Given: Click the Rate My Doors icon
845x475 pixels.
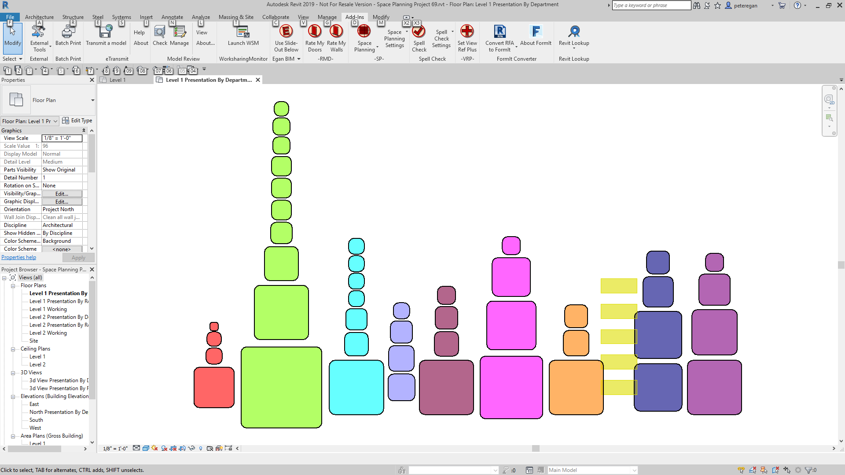Looking at the screenshot, I should pos(314,32).
